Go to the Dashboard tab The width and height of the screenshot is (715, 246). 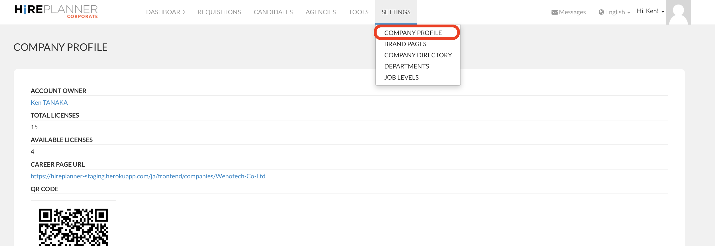(165, 12)
